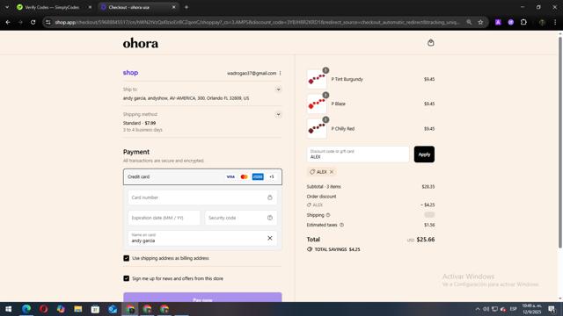Screen dimensions: 563x316
Task: Close the Verify Codes tab
Action: pyautogui.click(x=90, y=7)
